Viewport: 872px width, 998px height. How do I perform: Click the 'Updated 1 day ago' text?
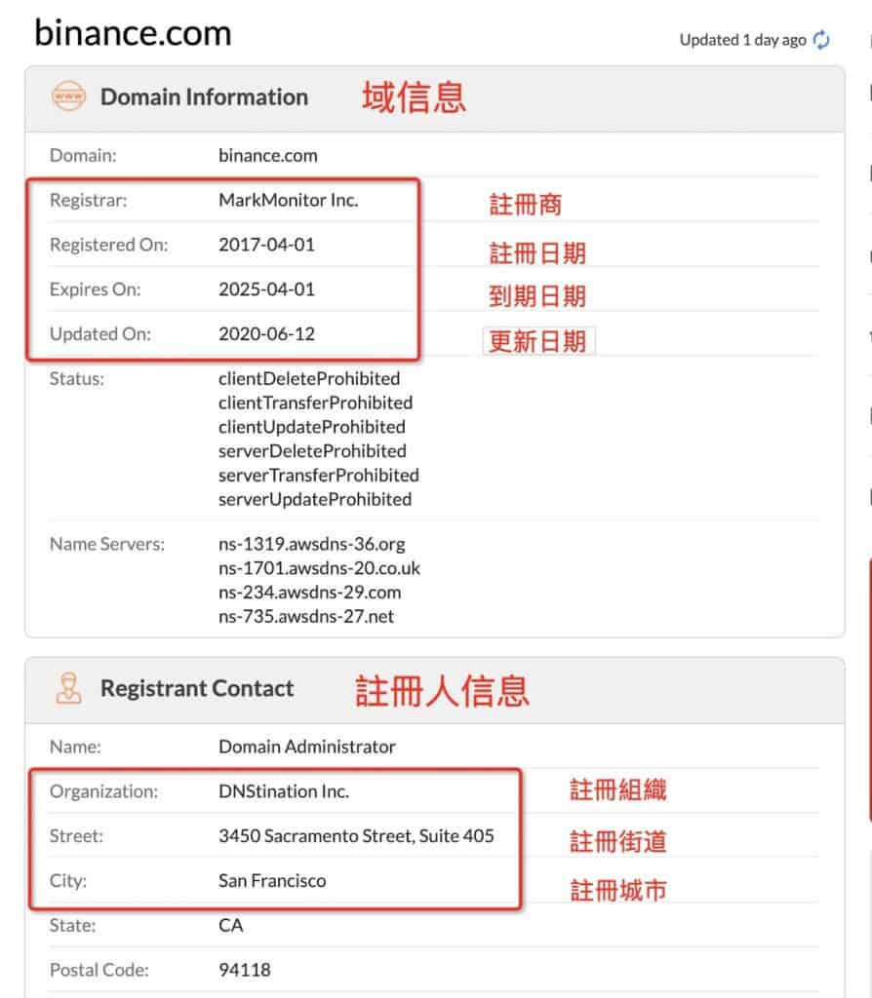pyautogui.click(x=742, y=40)
